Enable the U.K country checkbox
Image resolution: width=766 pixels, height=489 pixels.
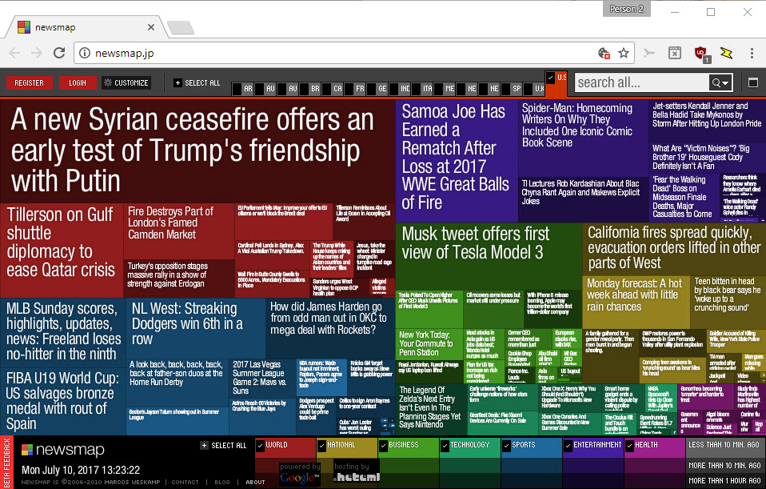(529, 89)
